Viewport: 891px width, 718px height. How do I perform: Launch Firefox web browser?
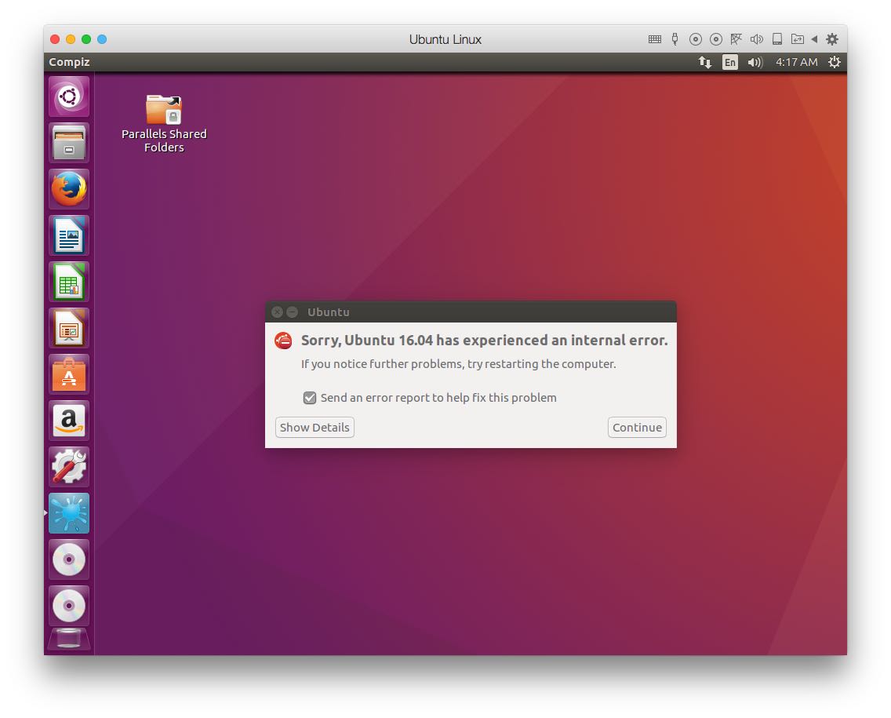pyautogui.click(x=69, y=189)
